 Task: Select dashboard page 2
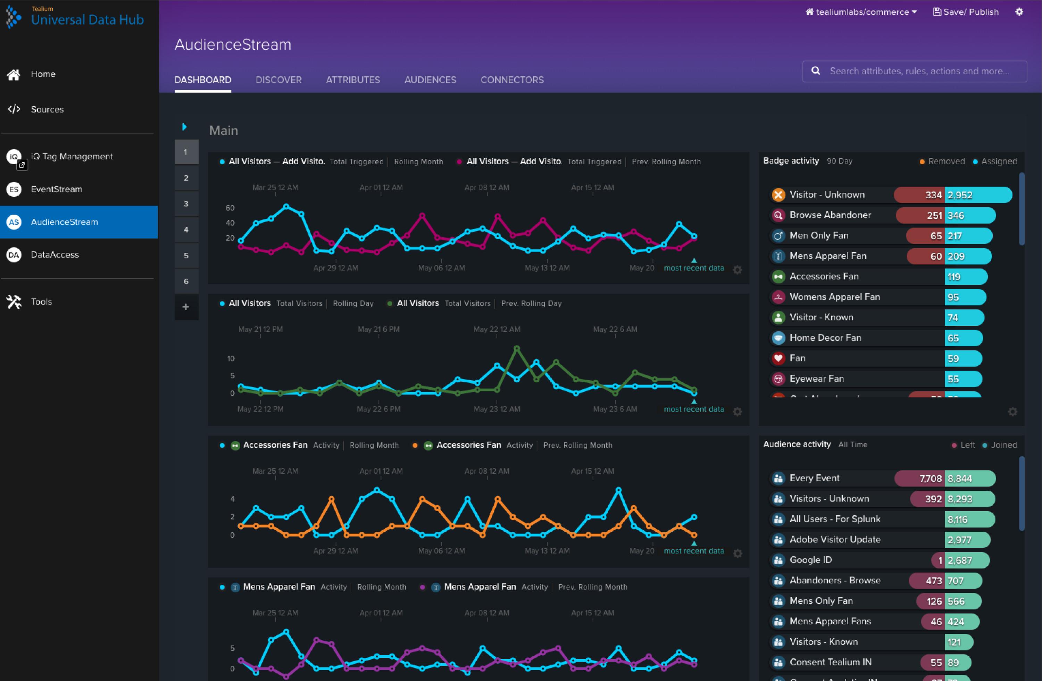(x=186, y=178)
